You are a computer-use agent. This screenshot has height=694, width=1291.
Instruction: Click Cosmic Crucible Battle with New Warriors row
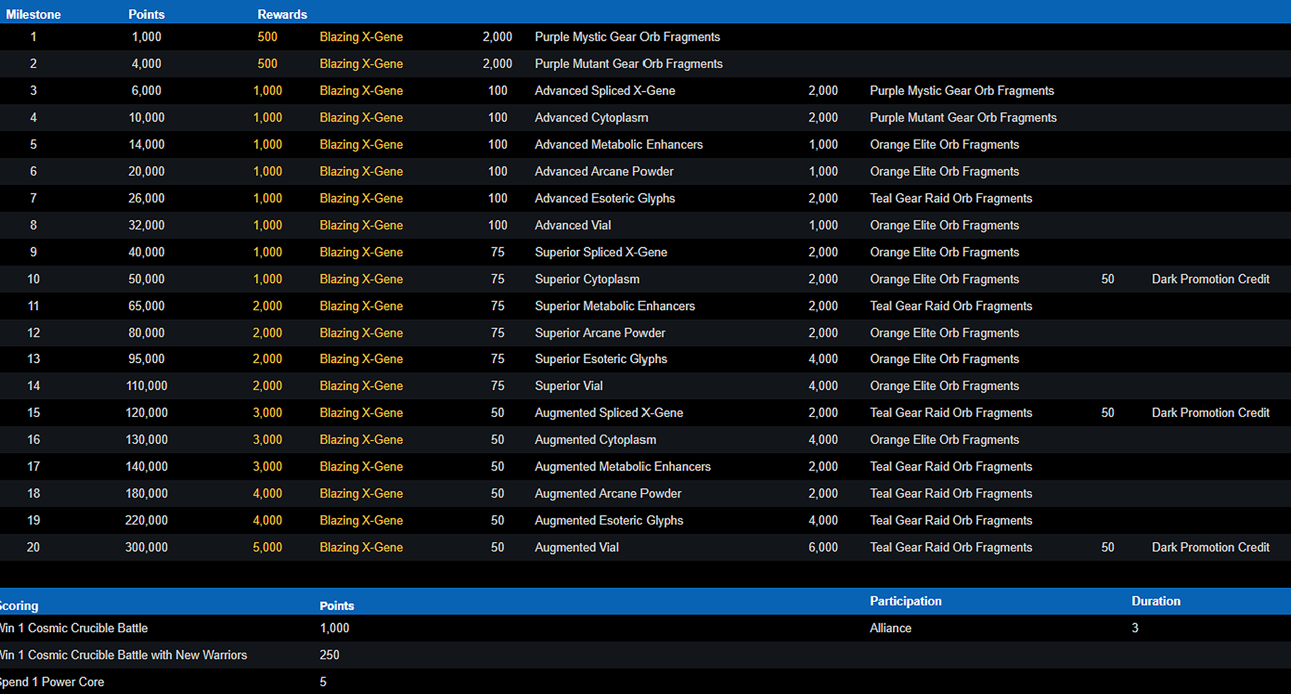pyautogui.click(x=645, y=655)
